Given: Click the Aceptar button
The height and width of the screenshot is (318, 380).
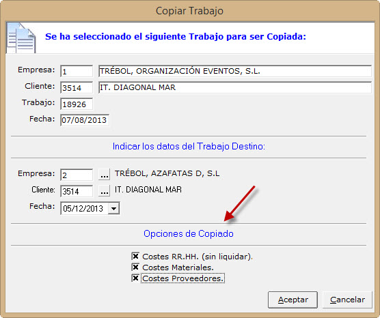Looking at the screenshot, I should click(293, 300).
